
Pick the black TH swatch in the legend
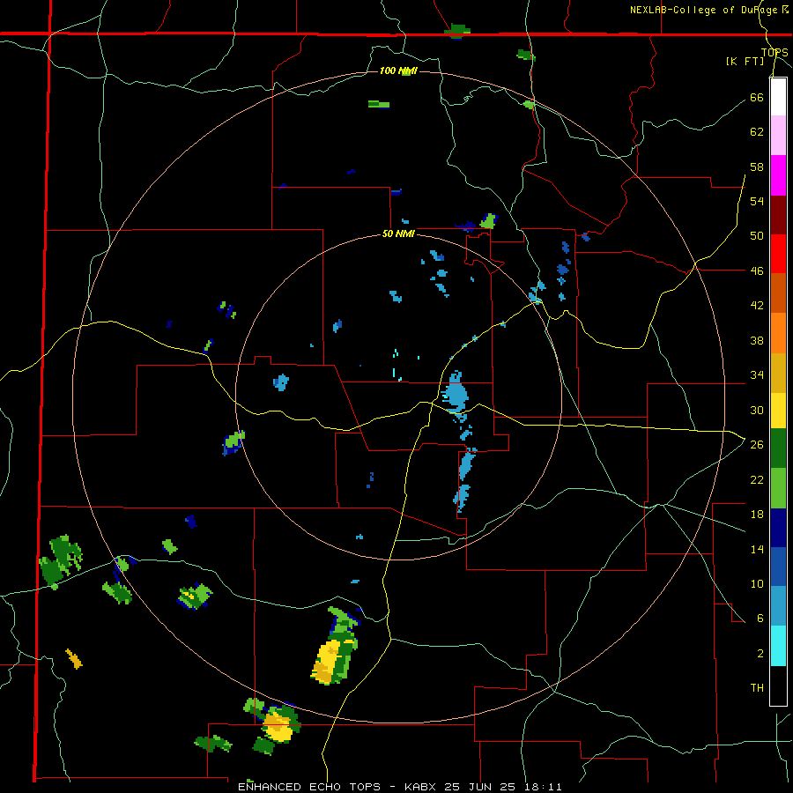778,686
